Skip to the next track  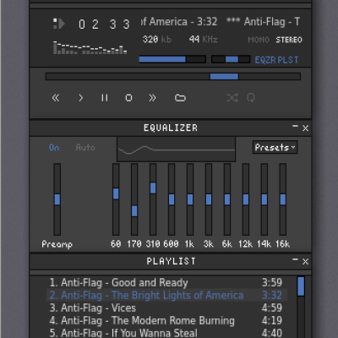(152, 98)
